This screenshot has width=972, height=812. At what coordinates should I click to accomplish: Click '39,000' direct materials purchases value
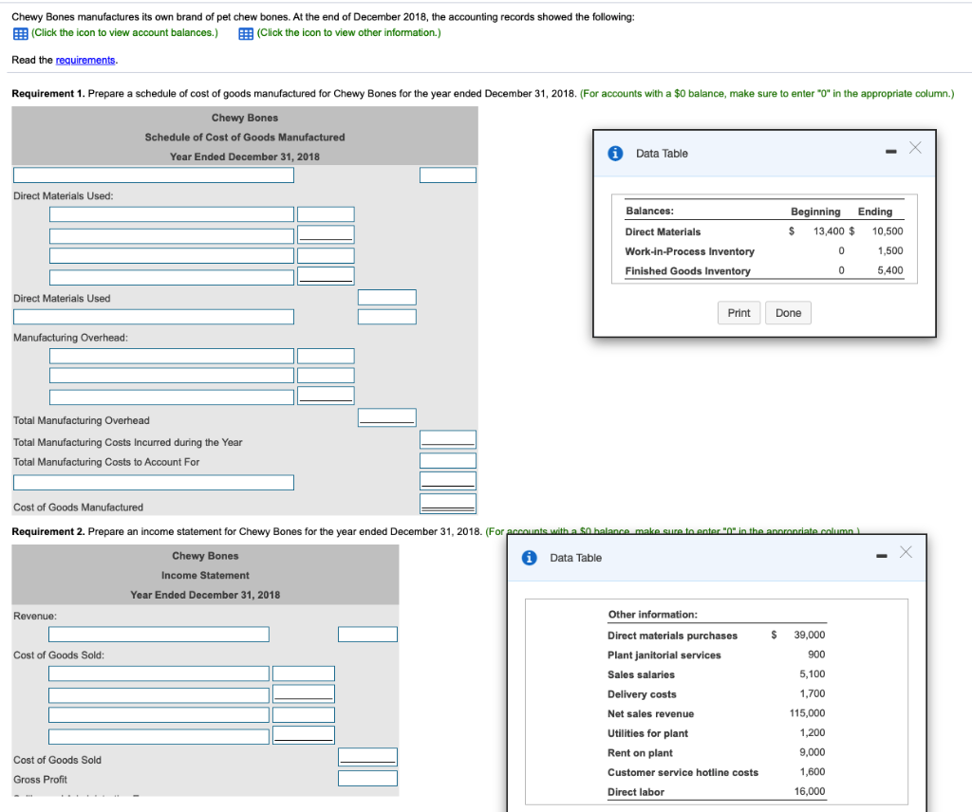click(809, 635)
